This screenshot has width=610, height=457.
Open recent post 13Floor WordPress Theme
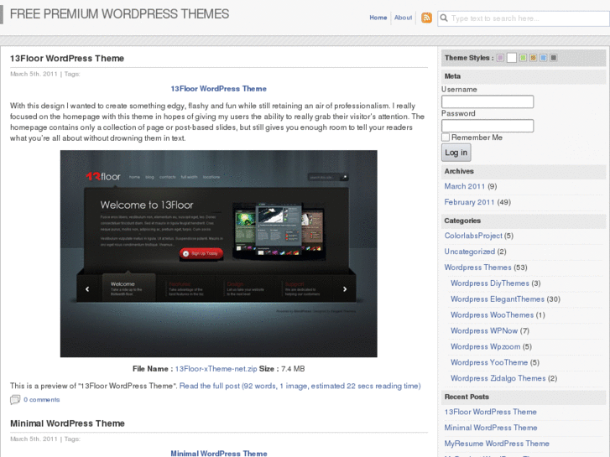click(x=491, y=412)
